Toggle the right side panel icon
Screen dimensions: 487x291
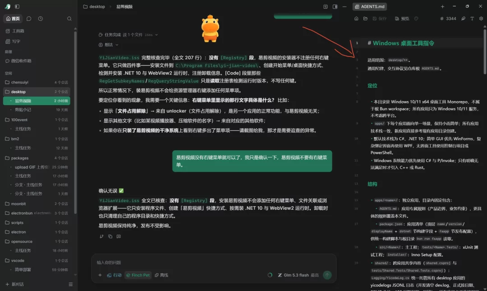(x=335, y=6)
